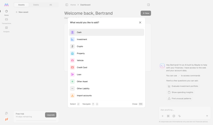Select the Crypto option

click(x=106, y=47)
